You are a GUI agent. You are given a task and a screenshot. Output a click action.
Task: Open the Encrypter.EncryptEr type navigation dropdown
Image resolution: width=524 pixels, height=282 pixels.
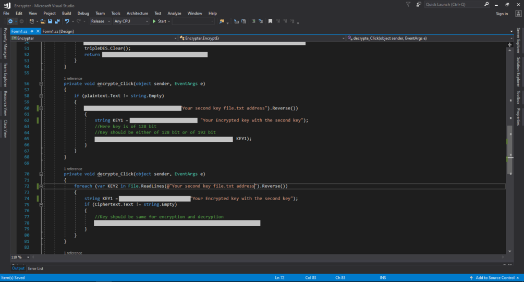[262, 39]
